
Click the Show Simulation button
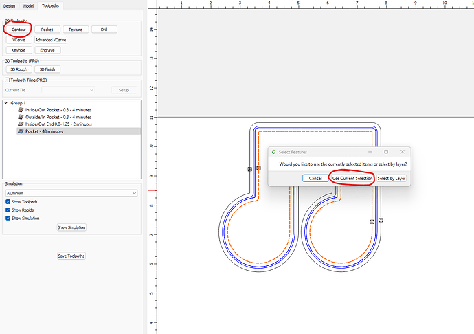71,227
